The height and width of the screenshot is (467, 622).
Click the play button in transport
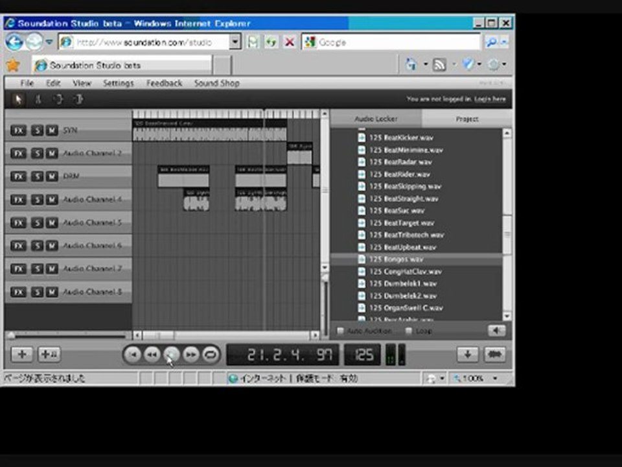tap(171, 355)
